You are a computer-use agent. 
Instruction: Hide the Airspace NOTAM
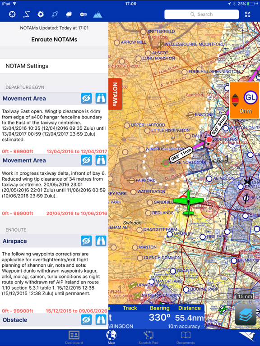click(86, 241)
